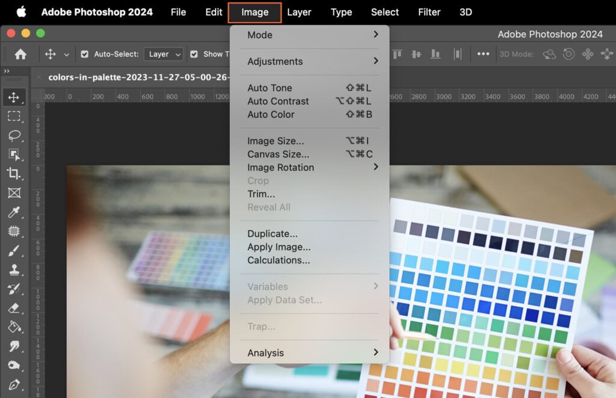Select the Rectangular Marquee tool
The width and height of the screenshot is (616, 398).
pyautogui.click(x=13, y=117)
